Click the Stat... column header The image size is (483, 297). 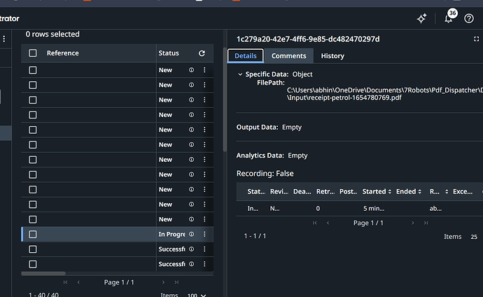256,192
